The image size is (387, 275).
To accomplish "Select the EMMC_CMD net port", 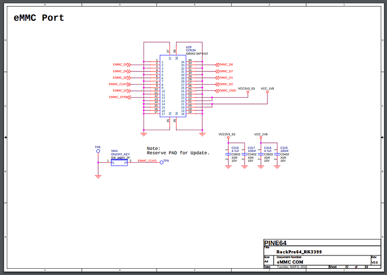I will [x=225, y=90].
